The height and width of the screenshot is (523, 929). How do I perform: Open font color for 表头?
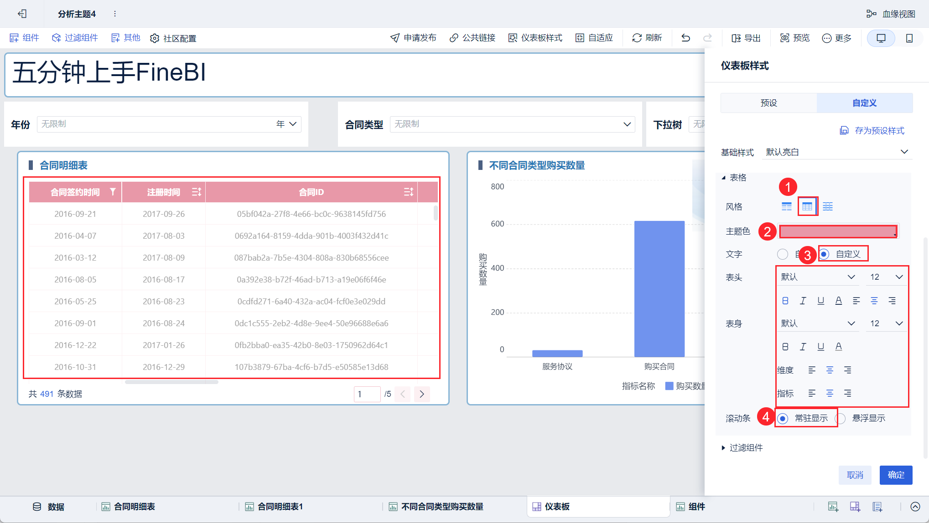(839, 301)
